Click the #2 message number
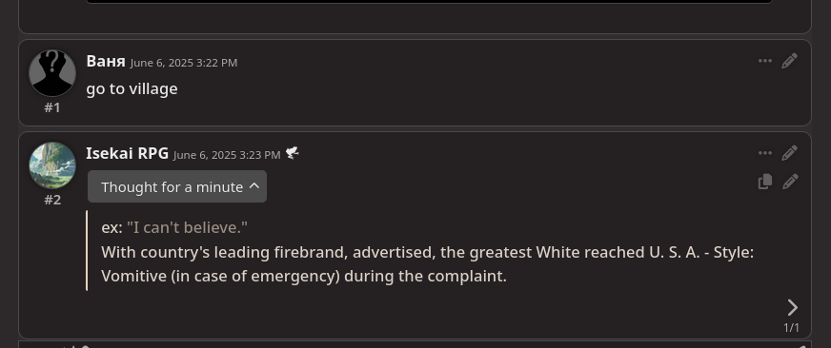Image resolution: width=831 pixels, height=348 pixels. click(x=52, y=200)
